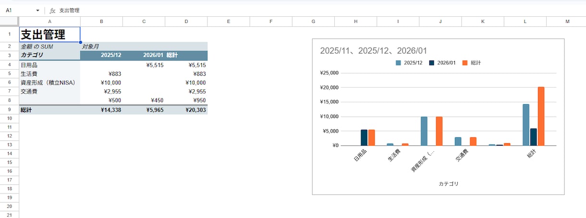
Task: Click the dark blue 日用品 bar
Action: [x=364, y=137]
